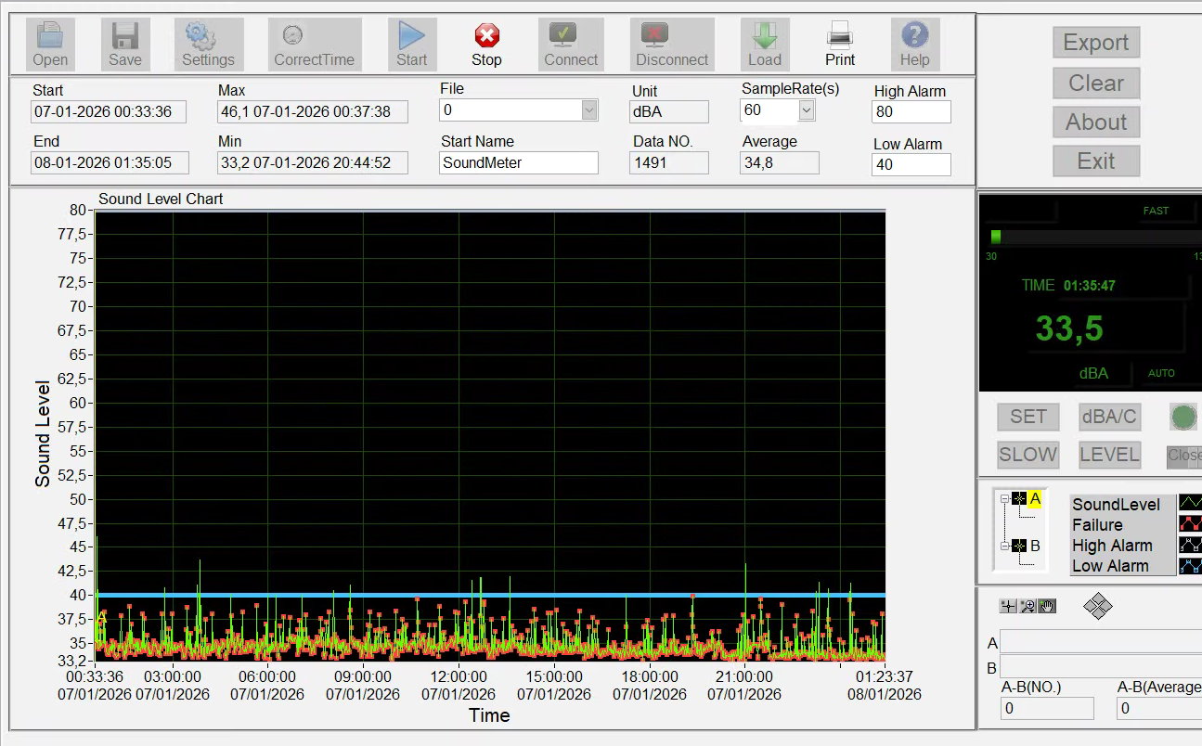Image resolution: width=1202 pixels, height=746 pixels.
Task: Toggle SLOW response mode
Action: (x=1028, y=455)
